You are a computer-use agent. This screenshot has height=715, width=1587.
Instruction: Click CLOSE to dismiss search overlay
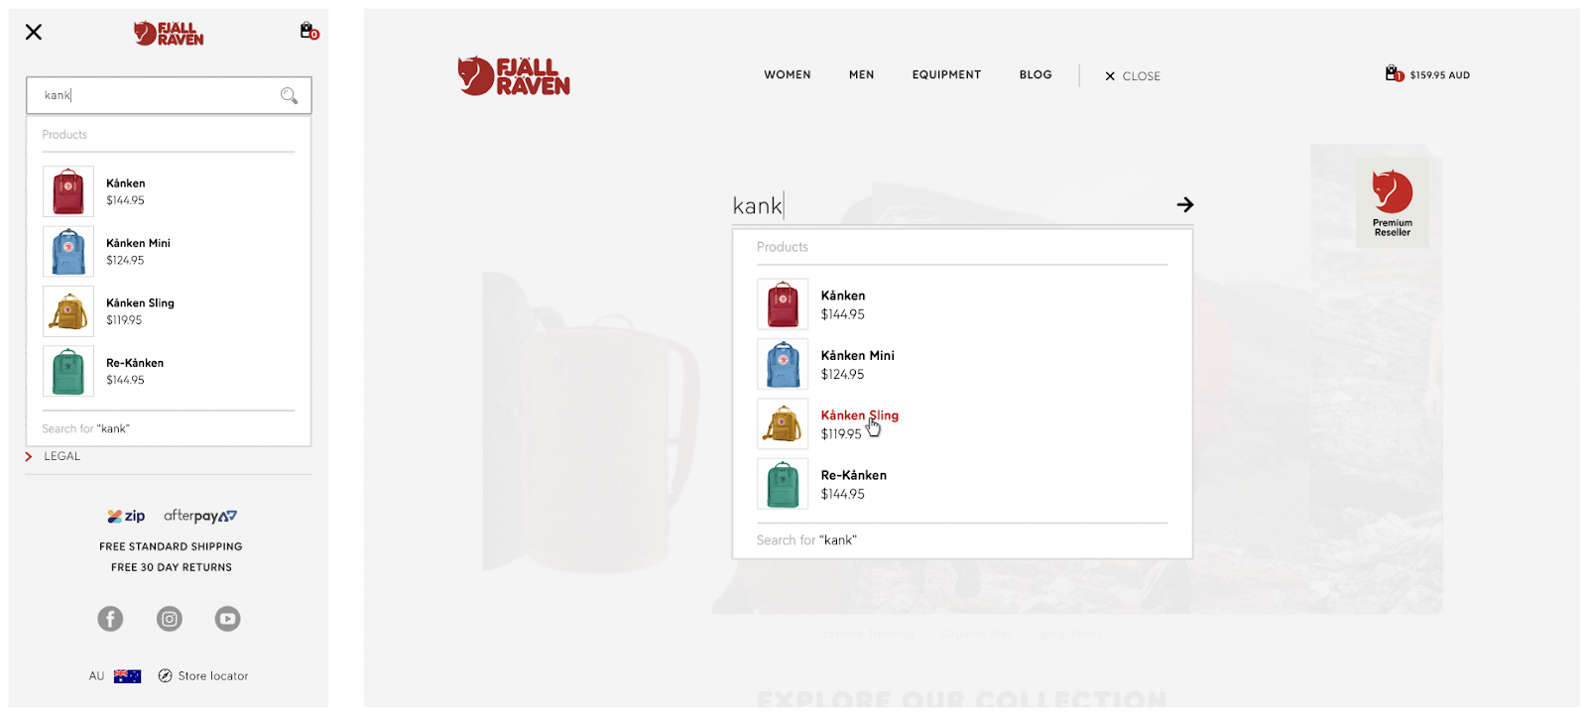pyautogui.click(x=1133, y=76)
